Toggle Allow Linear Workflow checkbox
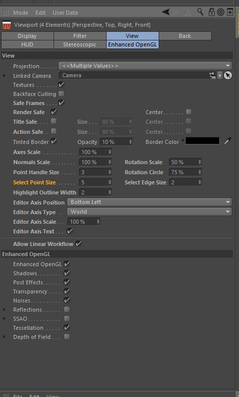The width and height of the screenshot is (239, 397). click(x=78, y=243)
